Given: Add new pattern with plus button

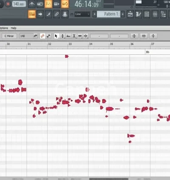Looking at the screenshot, I should [123, 14].
